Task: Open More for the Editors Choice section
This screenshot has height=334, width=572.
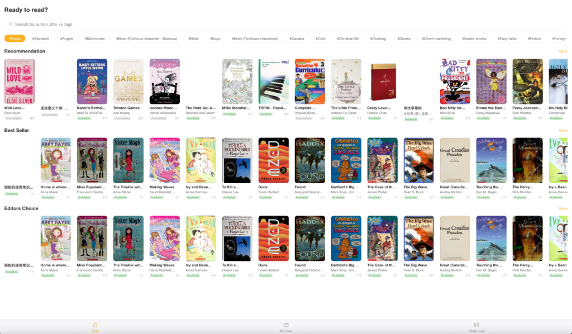Action: tap(563, 208)
